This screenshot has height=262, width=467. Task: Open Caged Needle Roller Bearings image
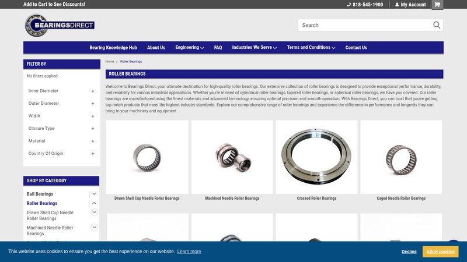(401, 157)
